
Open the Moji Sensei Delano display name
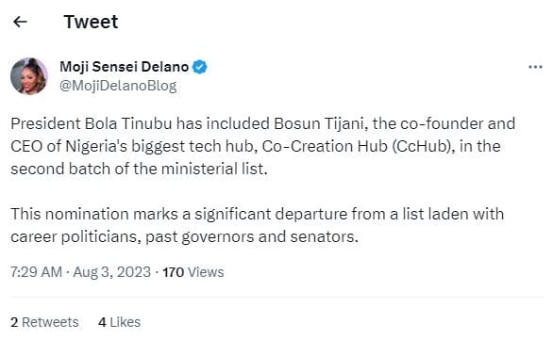tap(125, 67)
